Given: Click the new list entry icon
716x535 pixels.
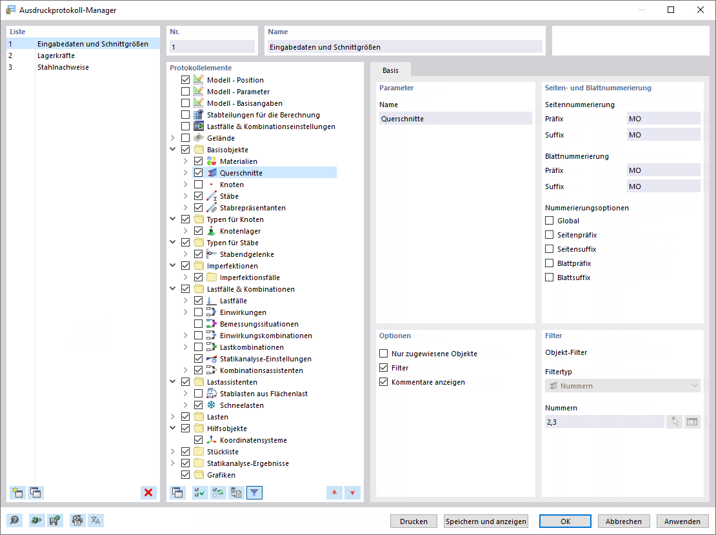Looking at the screenshot, I should (x=18, y=492).
